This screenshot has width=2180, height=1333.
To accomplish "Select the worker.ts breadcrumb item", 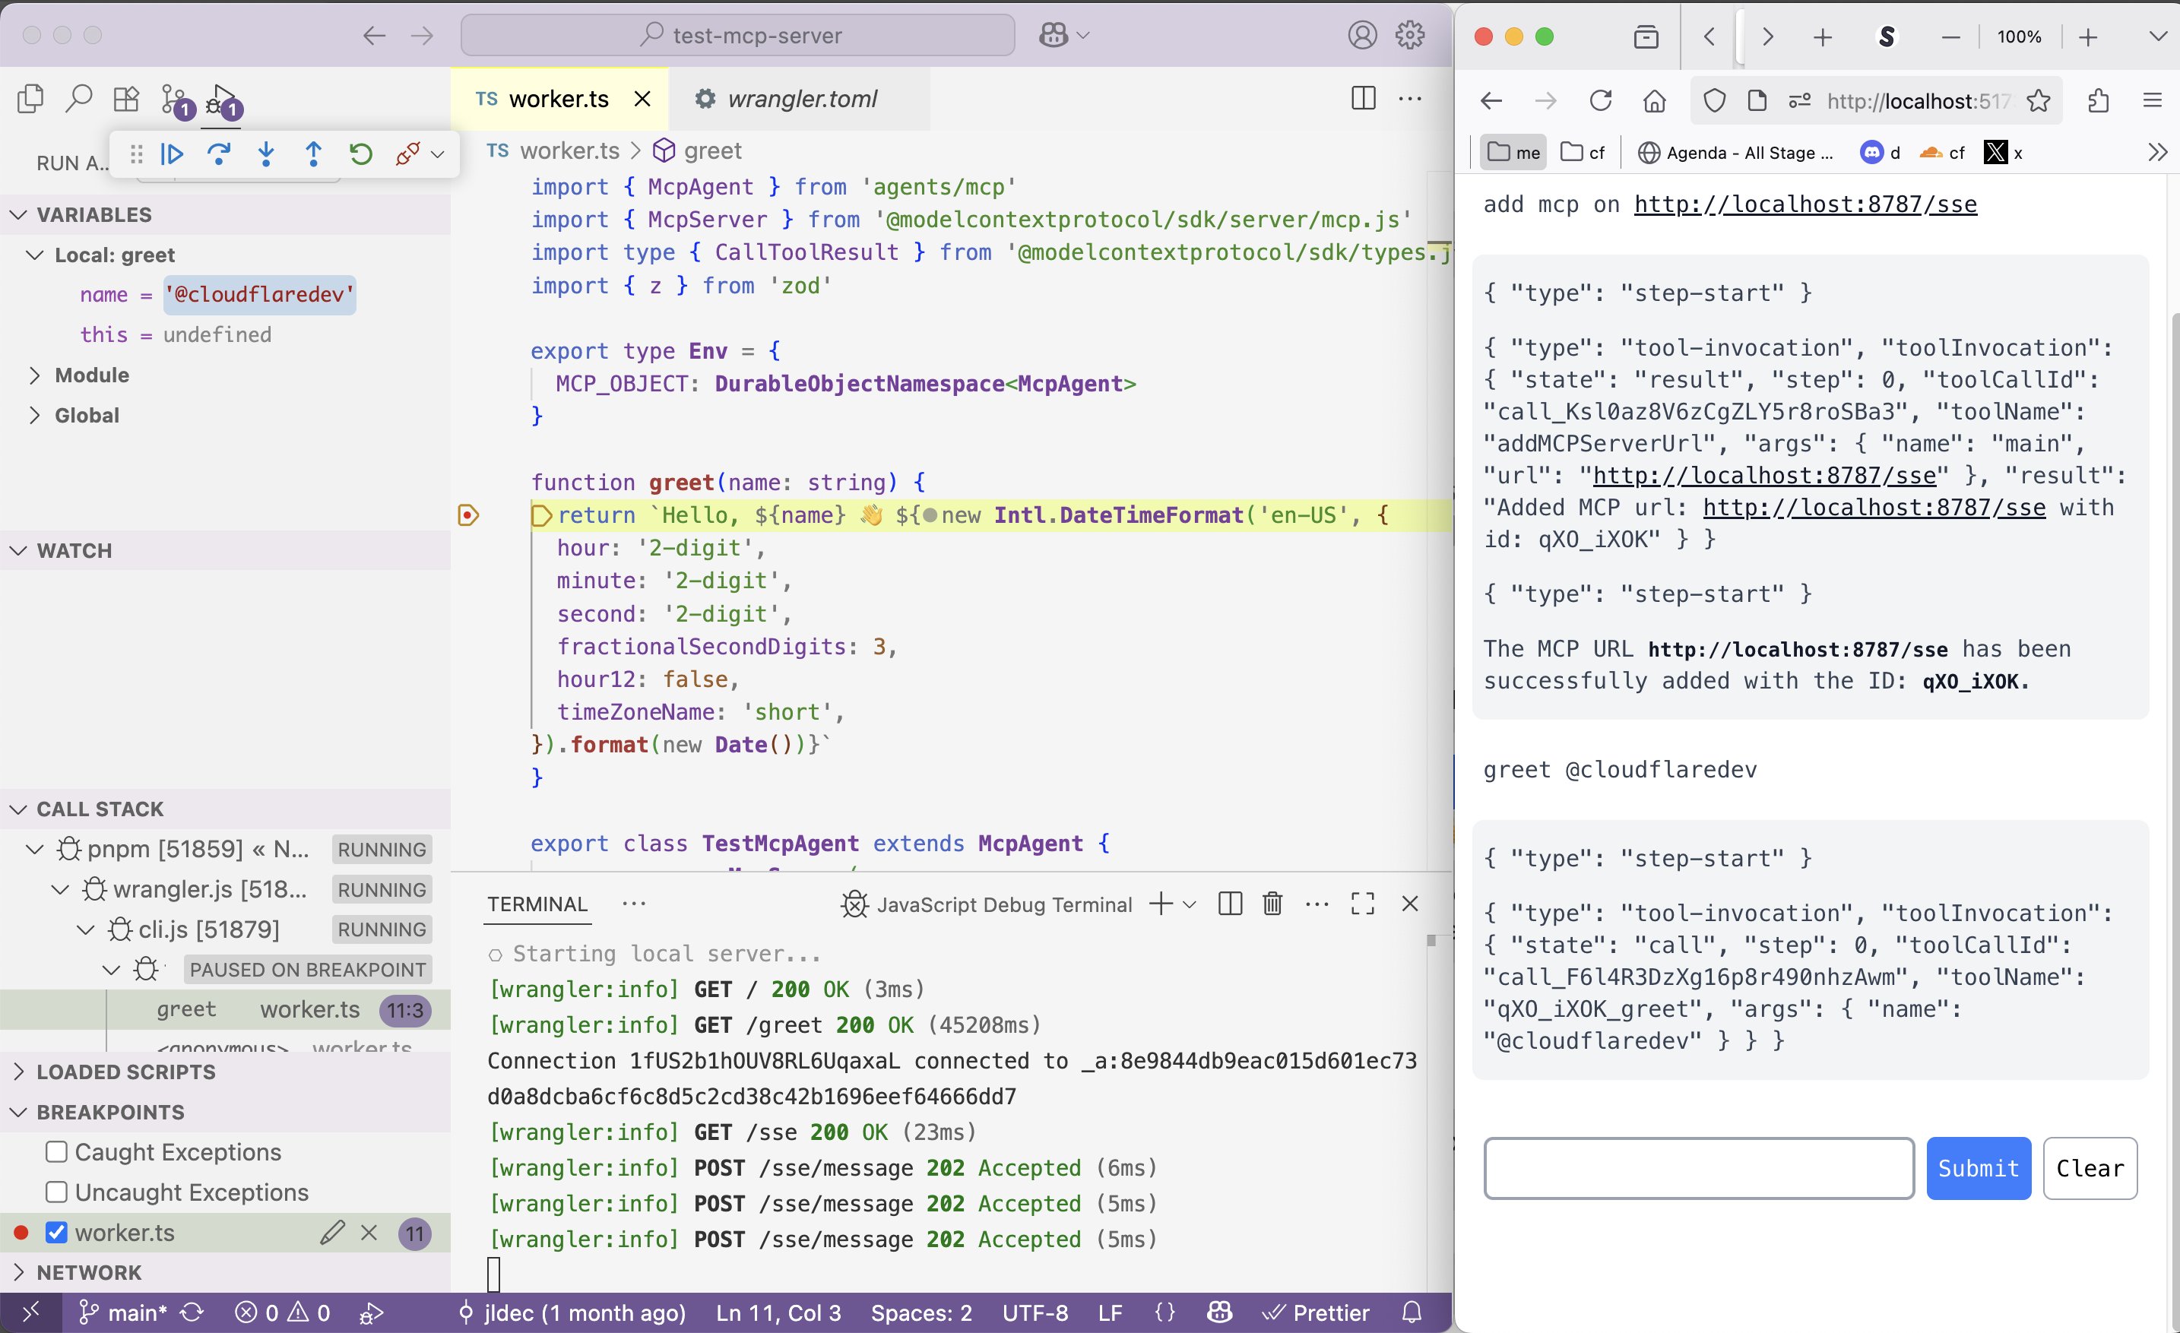I will [554, 151].
